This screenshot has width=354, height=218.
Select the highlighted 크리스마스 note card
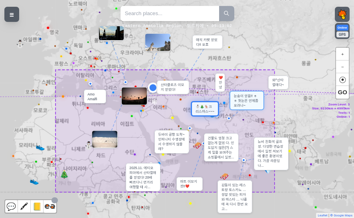[x=205, y=109]
